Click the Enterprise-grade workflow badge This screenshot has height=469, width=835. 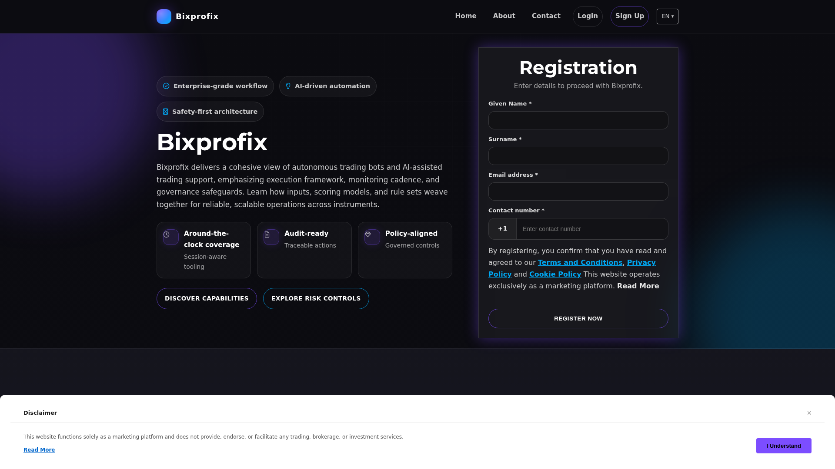click(215, 86)
